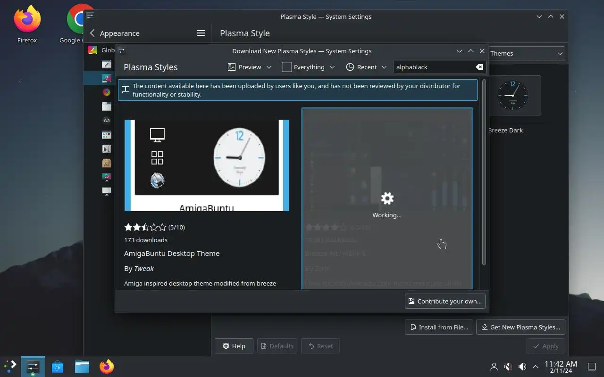This screenshot has width=604, height=377.
Task: Open Icons settings via the colored grid sidebar icon
Action: pyautogui.click(x=107, y=135)
